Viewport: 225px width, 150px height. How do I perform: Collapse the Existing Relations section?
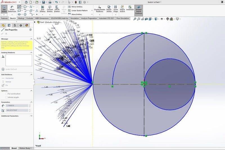(31, 52)
